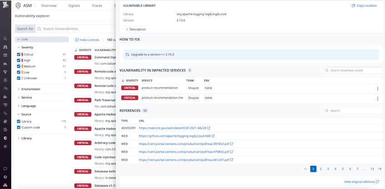Open the puzzle-piece integrations icon in sidebar
The width and height of the screenshot is (385, 189).
(x=5, y=97)
